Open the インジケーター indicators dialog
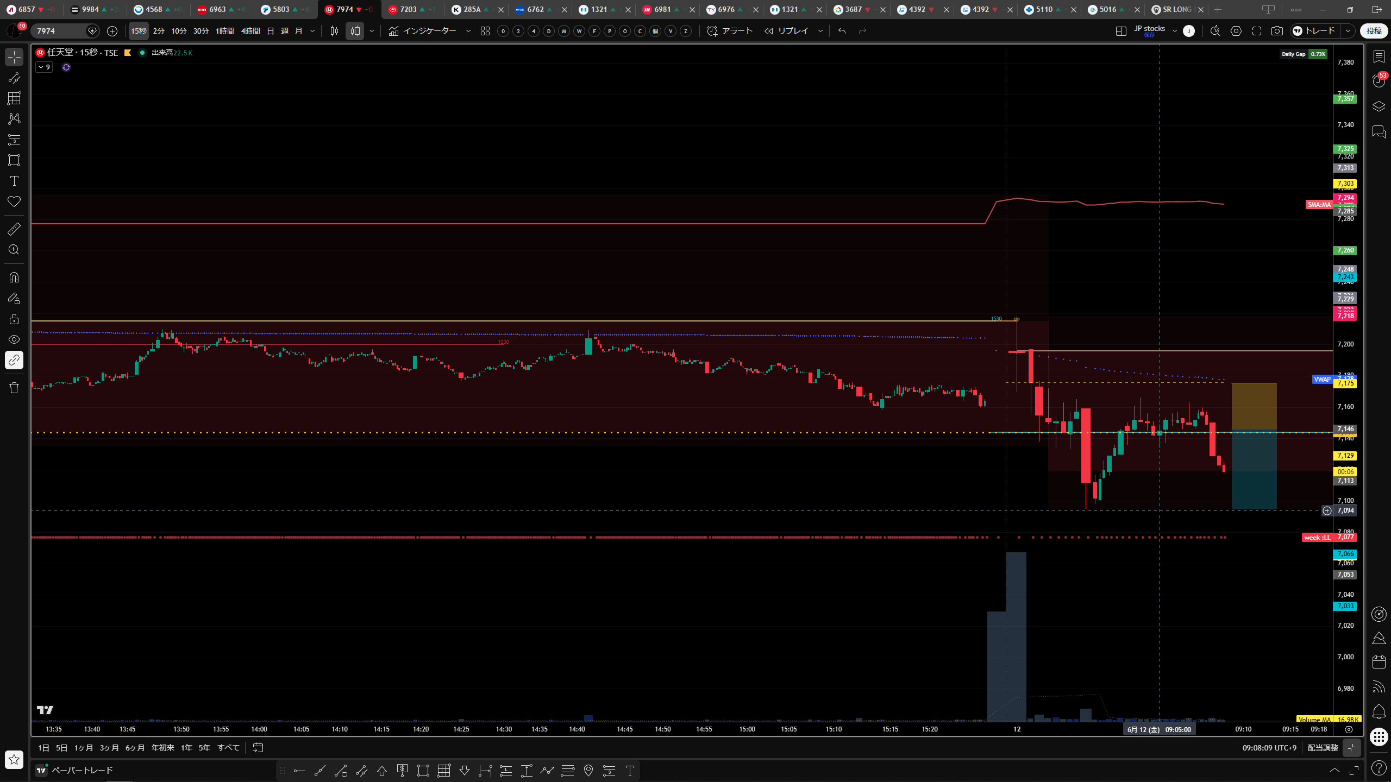The width and height of the screenshot is (1391, 782). pos(423,31)
